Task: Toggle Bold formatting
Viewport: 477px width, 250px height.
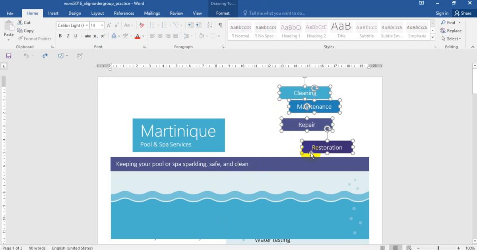Action: point(60,36)
